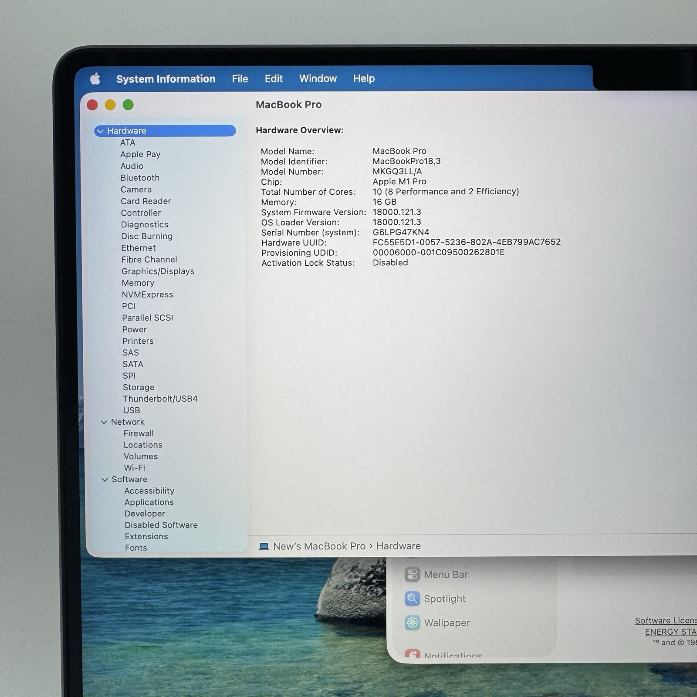The image size is (697, 697).
Task: Select SAS in the sidebar
Action: tap(131, 353)
